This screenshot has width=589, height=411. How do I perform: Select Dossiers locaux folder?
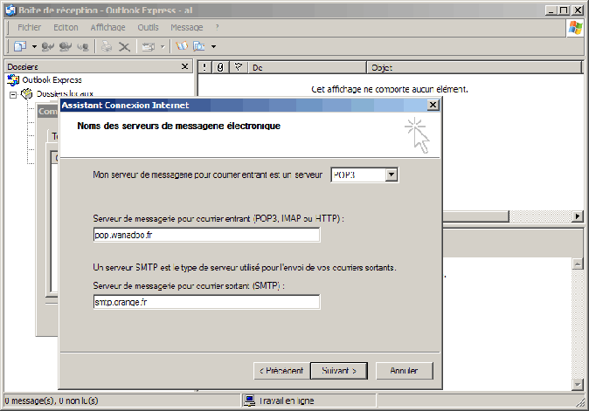pyautogui.click(x=65, y=93)
